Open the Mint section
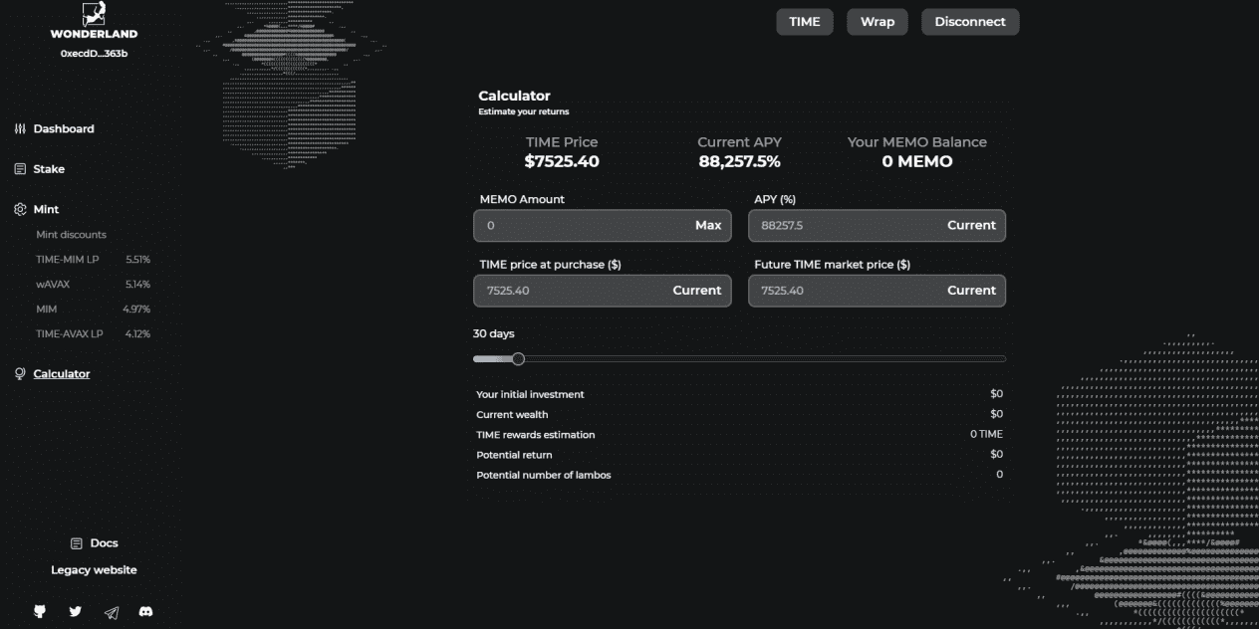 46,210
